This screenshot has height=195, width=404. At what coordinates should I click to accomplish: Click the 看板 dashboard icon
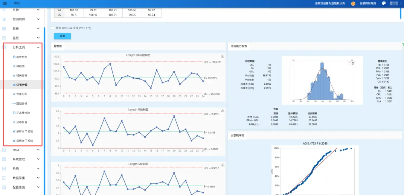(4, 29)
